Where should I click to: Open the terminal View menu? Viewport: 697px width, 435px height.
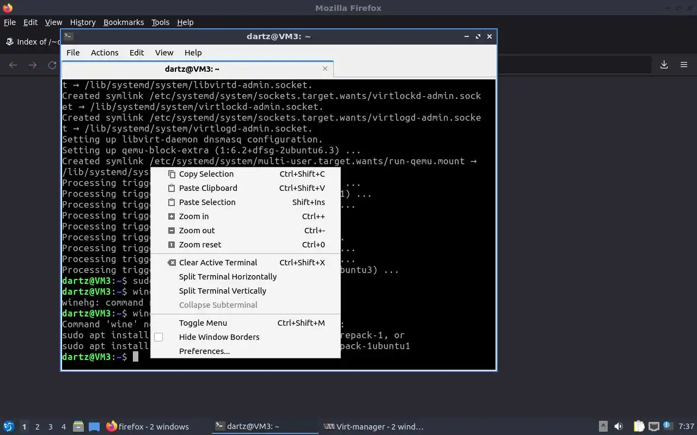tap(164, 53)
